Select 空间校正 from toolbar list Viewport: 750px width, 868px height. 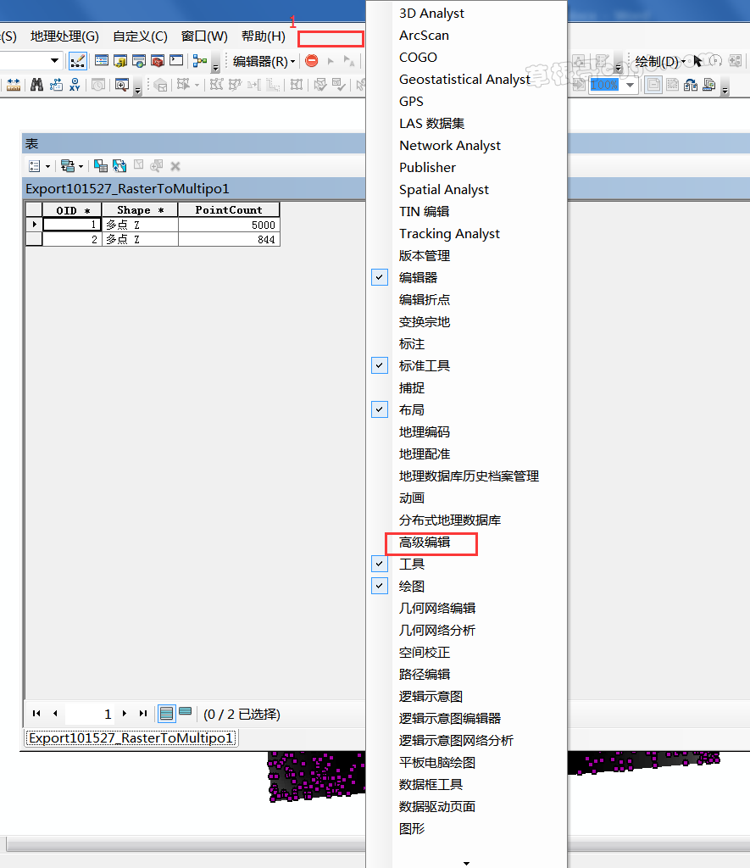pos(425,652)
